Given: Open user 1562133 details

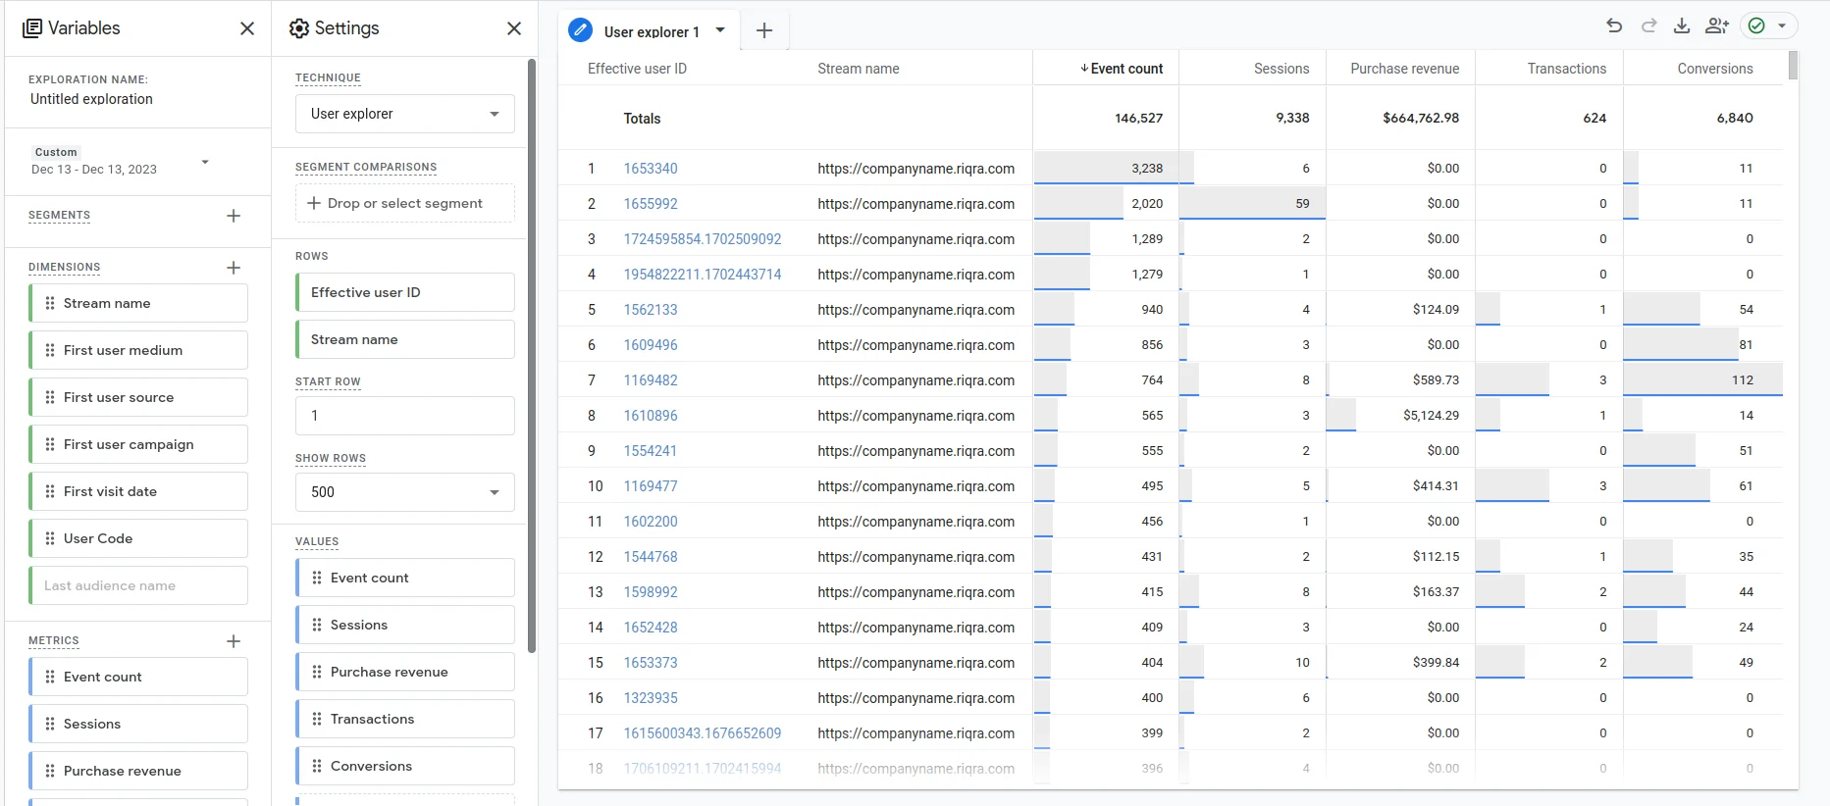Looking at the screenshot, I should click(x=651, y=310).
